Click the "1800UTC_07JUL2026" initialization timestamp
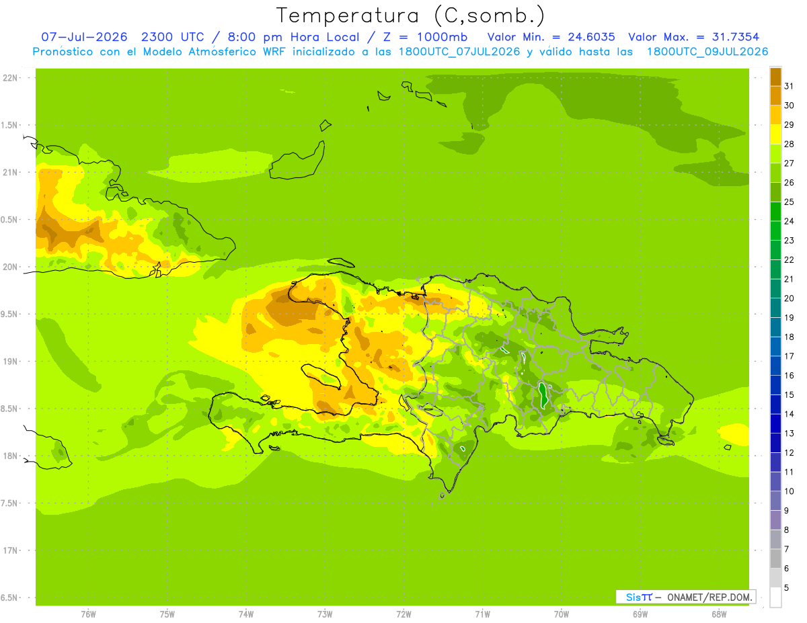 point(459,51)
